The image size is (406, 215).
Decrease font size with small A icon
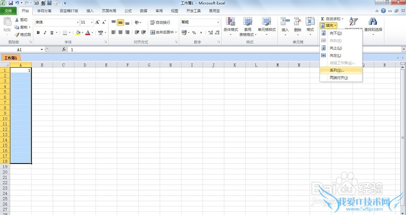click(104, 22)
